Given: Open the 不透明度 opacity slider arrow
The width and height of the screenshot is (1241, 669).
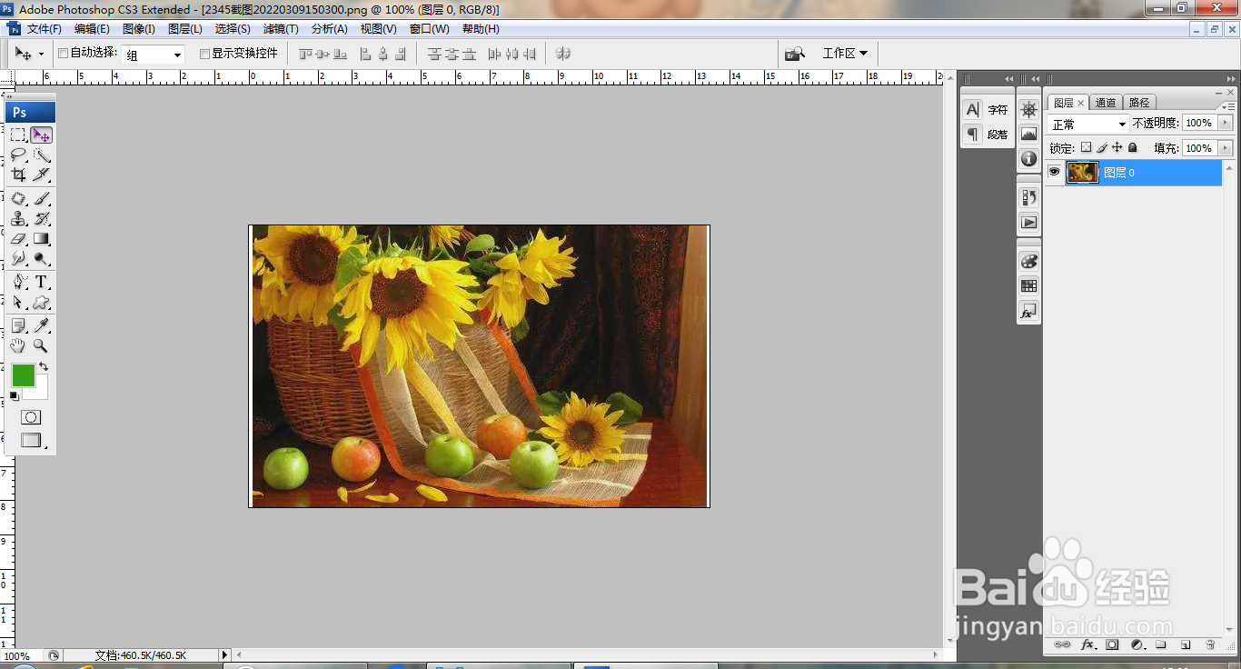Looking at the screenshot, I should 1226,123.
